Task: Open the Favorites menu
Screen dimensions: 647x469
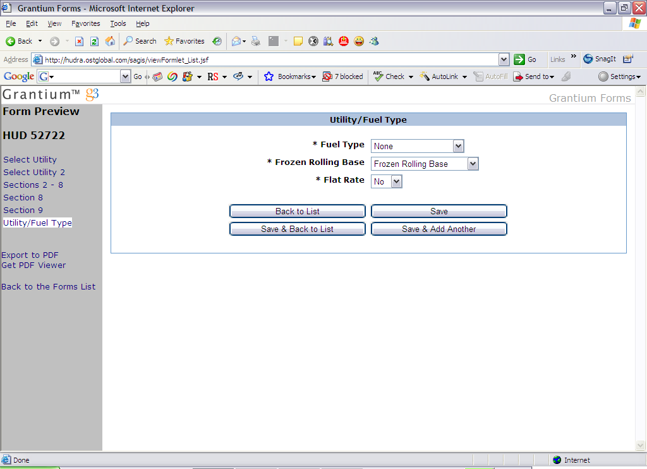Action: pos(85,23)
